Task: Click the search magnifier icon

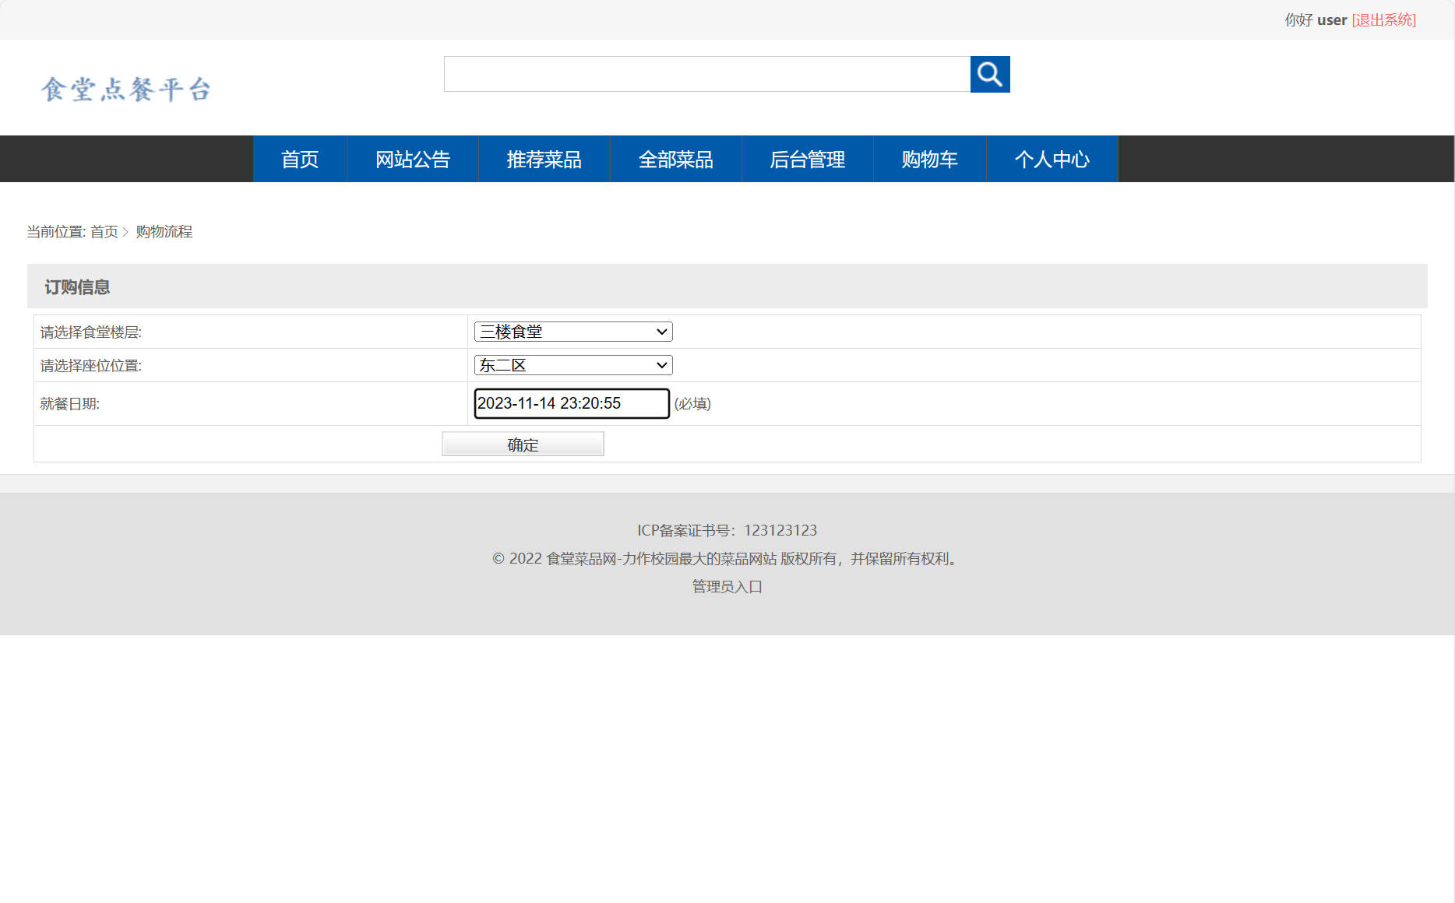Action: point(989,74)
